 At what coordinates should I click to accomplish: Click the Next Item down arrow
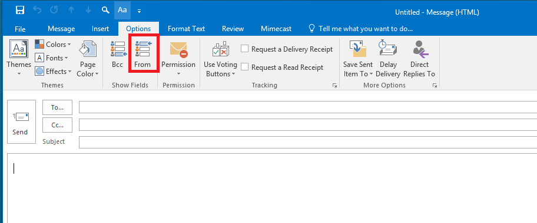coord(88,10)
